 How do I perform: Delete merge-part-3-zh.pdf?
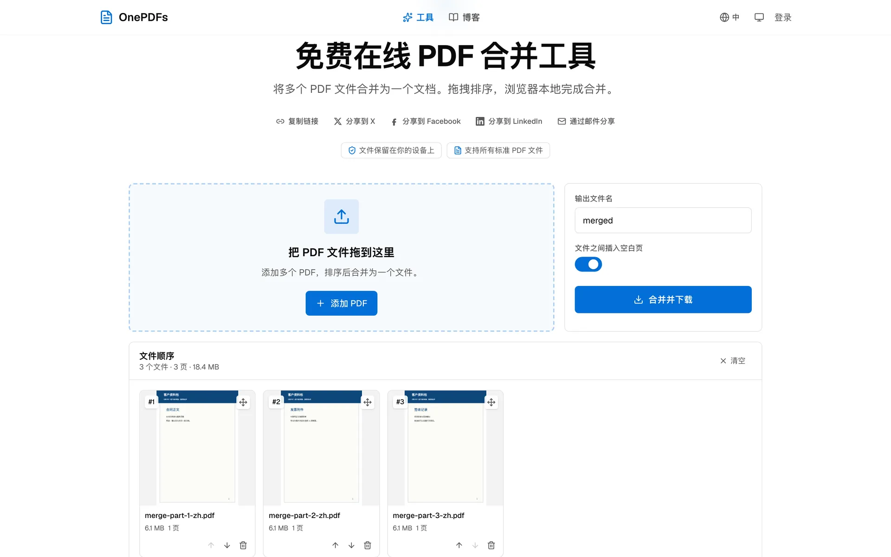tap(491, 545)
